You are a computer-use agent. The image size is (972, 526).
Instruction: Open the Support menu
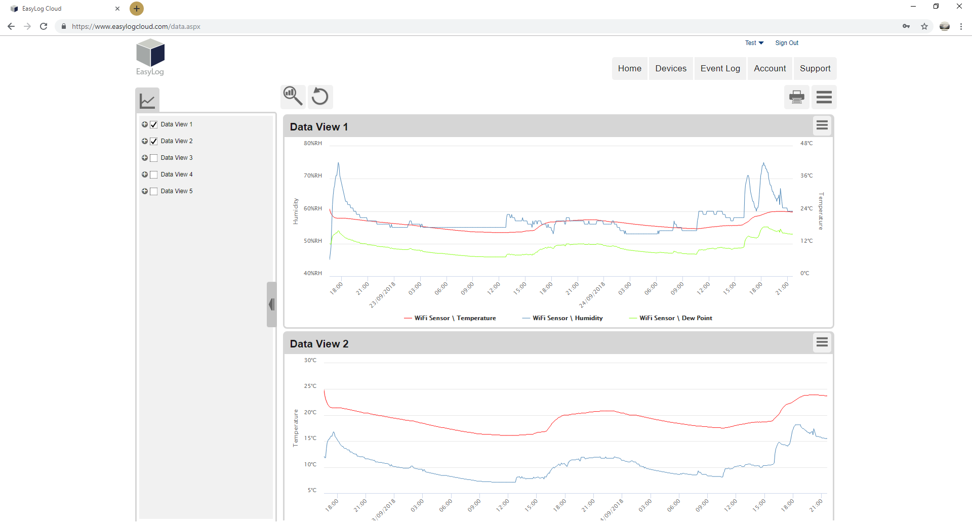point(815,68)
